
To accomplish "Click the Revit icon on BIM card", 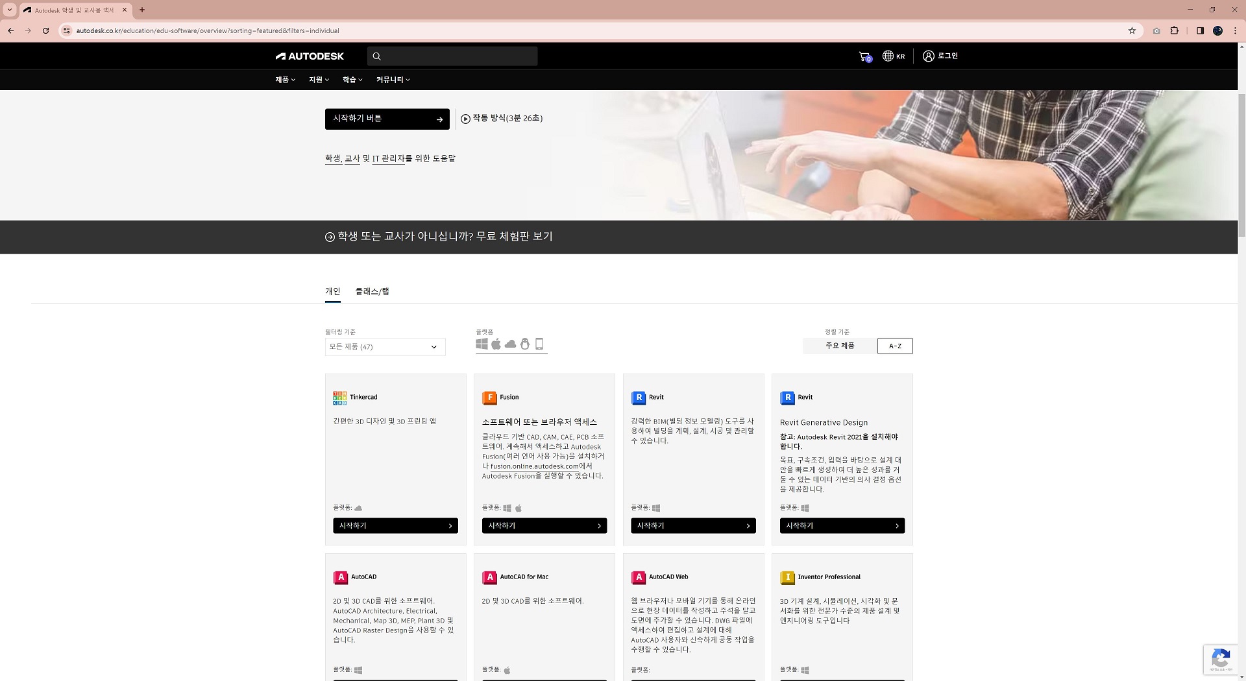I will (x=639, y=398).
